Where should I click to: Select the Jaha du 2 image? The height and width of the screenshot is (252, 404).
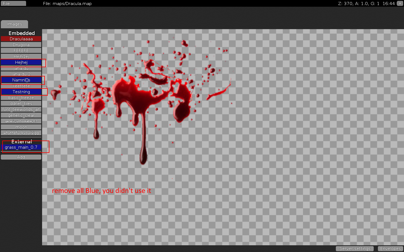[x=21, y=74]
